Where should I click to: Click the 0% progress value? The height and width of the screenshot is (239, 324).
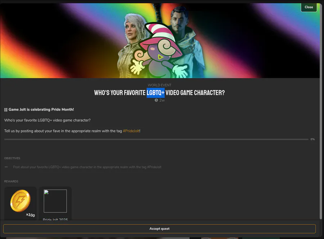(312, 139)
